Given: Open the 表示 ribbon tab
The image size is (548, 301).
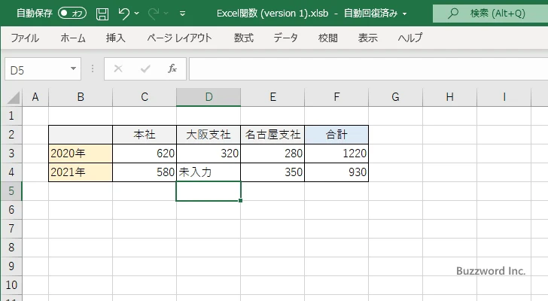Looking at the screenshot, I should click(x=367, y=38).
